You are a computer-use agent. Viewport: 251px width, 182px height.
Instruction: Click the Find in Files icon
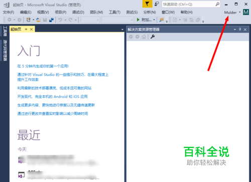161,20
